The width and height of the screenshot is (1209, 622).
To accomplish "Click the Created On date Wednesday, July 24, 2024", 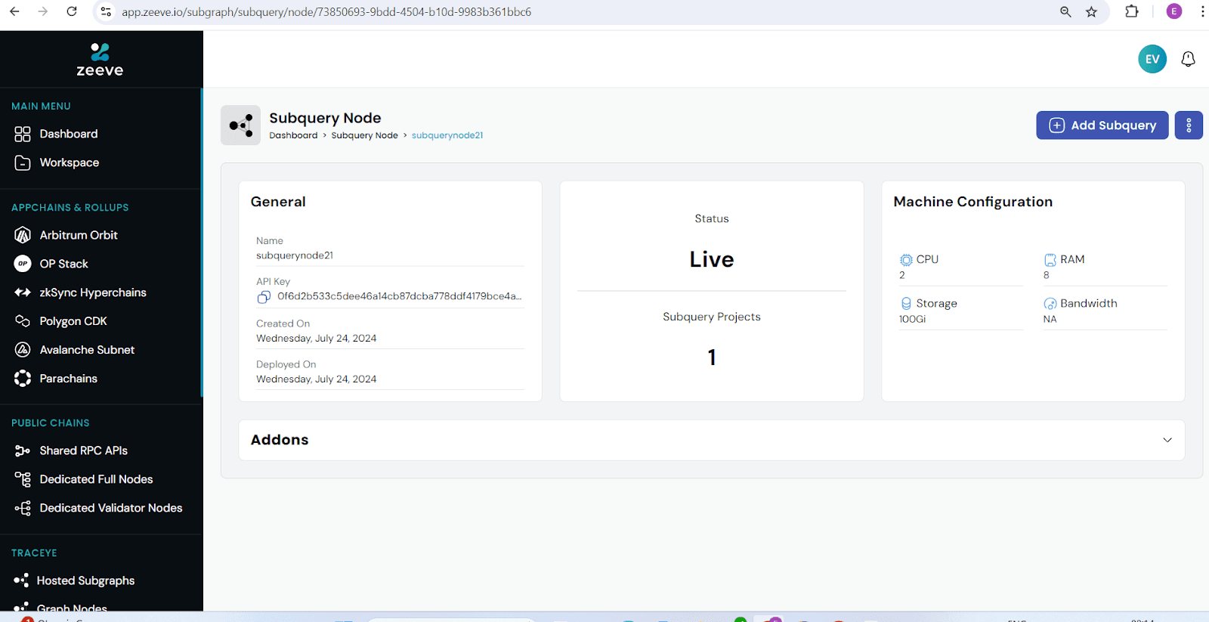I will [316, 339].
